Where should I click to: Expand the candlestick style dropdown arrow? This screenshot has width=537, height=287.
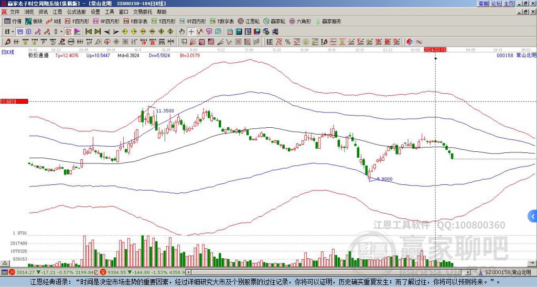click(x=62, y=31)
